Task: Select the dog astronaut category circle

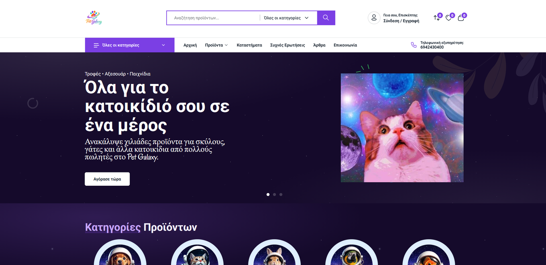Action: point(120,253)
